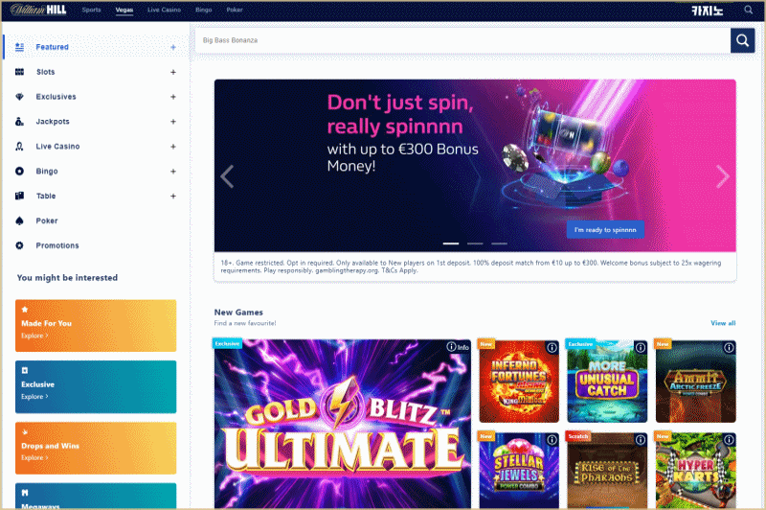
Task: Click the Poker spade icon
Action: pyautogui.click(x=19, y=221)
